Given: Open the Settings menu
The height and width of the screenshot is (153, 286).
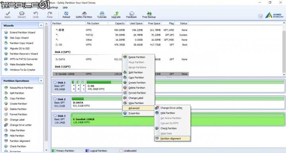Looking at the screenshot, I should coord(54,8).
